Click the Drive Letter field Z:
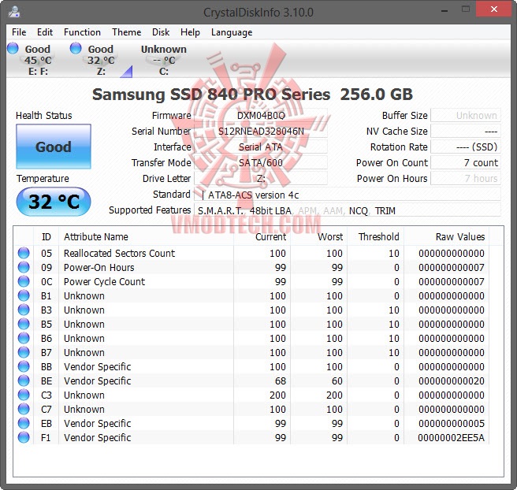Viewport: 517px width, 490px height. [x=261, y=179]
